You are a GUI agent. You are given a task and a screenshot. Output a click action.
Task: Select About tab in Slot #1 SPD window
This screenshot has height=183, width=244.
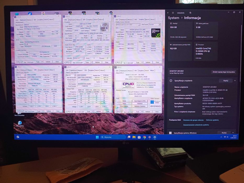(x=102, y=70)
